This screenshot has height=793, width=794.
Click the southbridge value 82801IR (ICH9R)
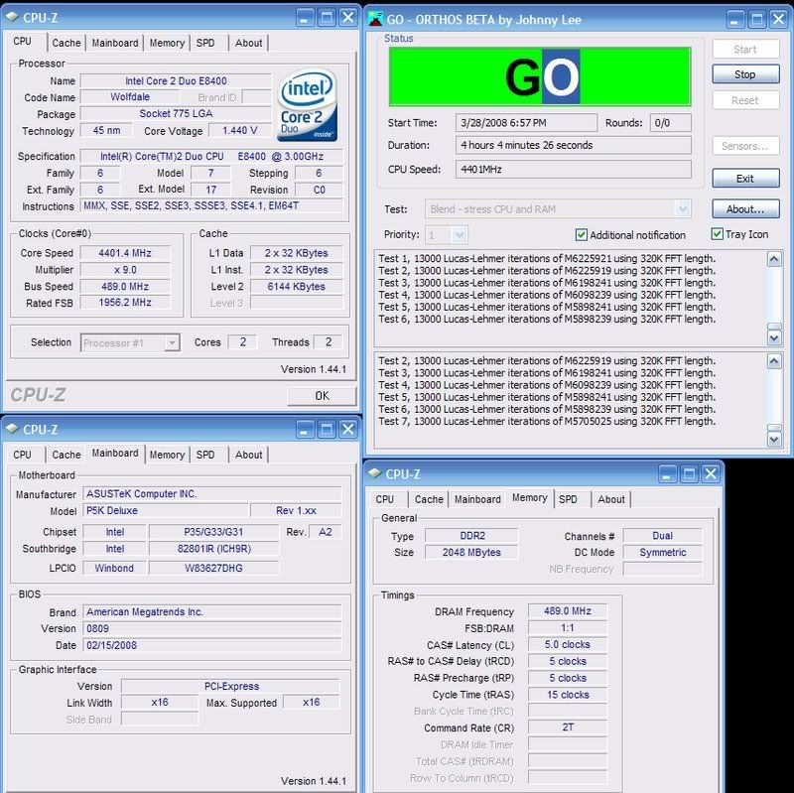pyautogui.click(x=213, y=549)
